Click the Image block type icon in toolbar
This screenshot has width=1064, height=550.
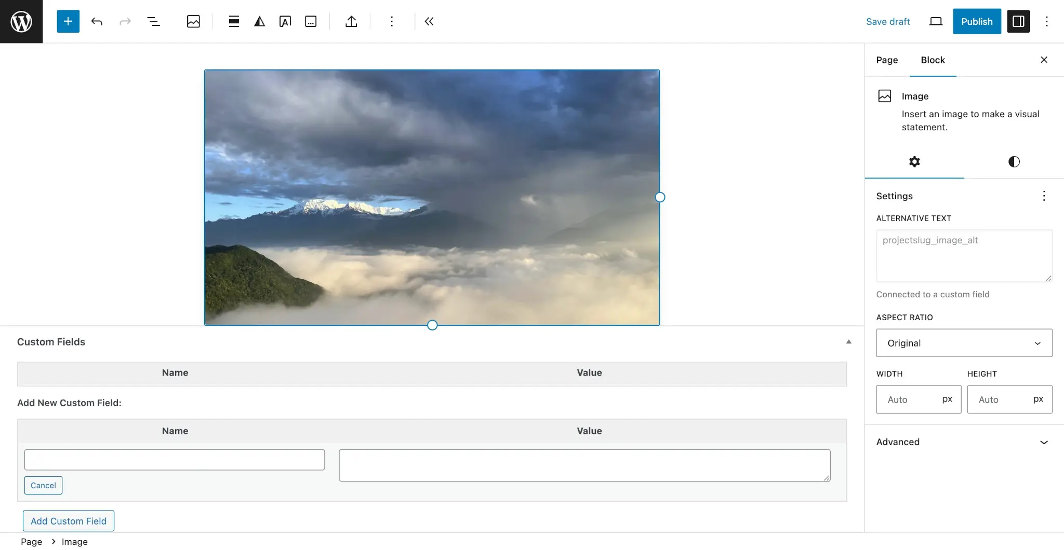tap(193, 21)
